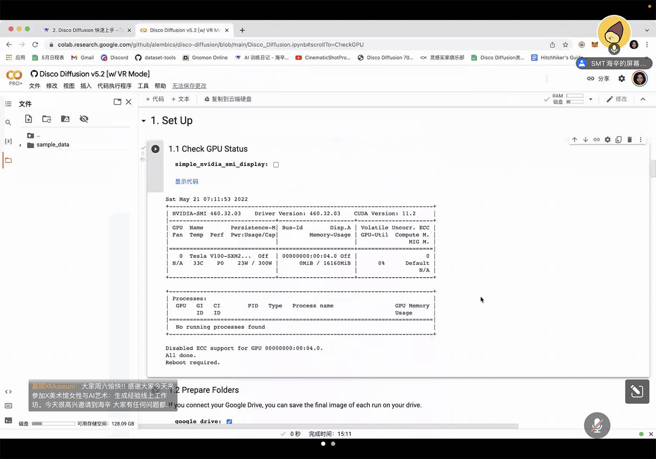Open a new browser tab
656x459 pixels.
(x=242, y=30)
